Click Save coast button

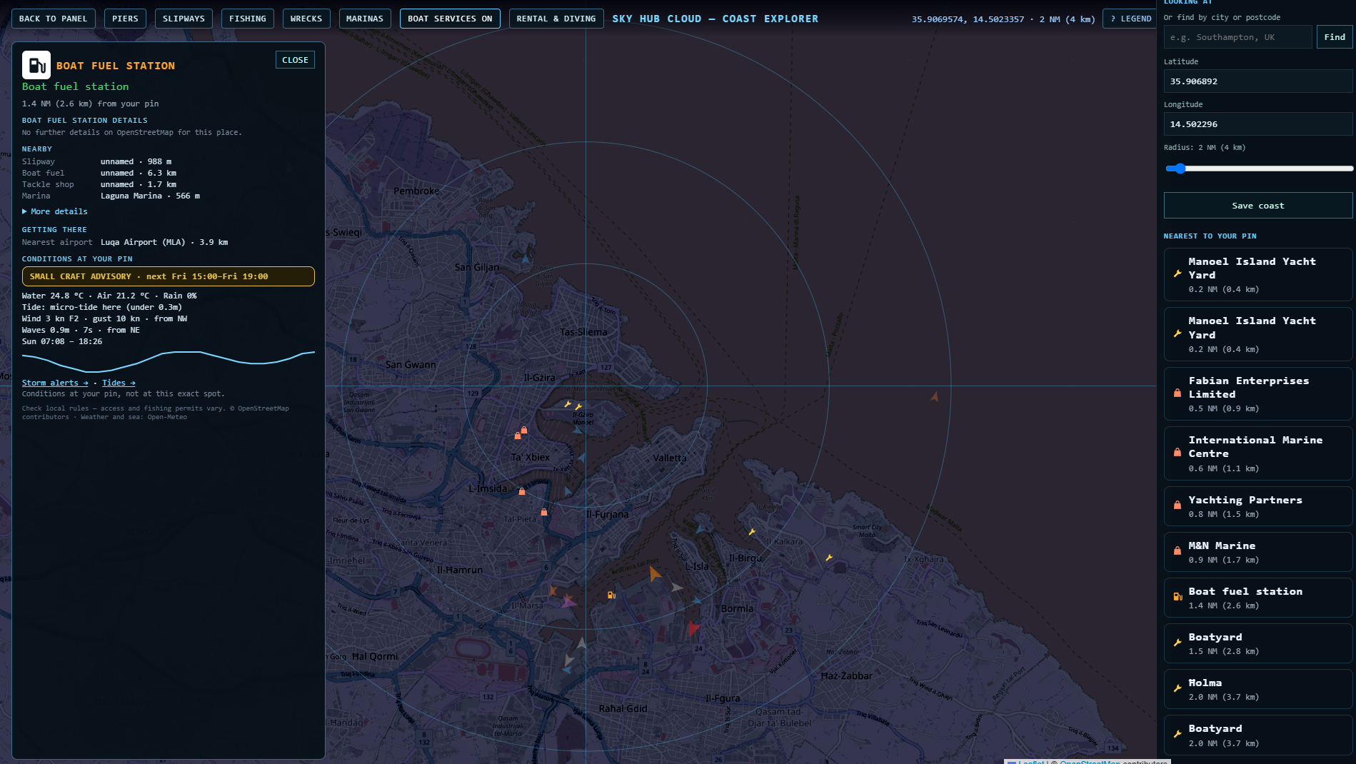[x=1257, y=206]
